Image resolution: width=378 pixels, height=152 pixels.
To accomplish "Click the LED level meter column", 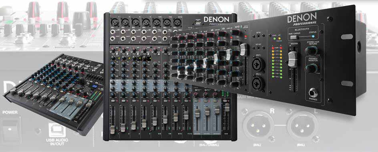I will [277, 63].
